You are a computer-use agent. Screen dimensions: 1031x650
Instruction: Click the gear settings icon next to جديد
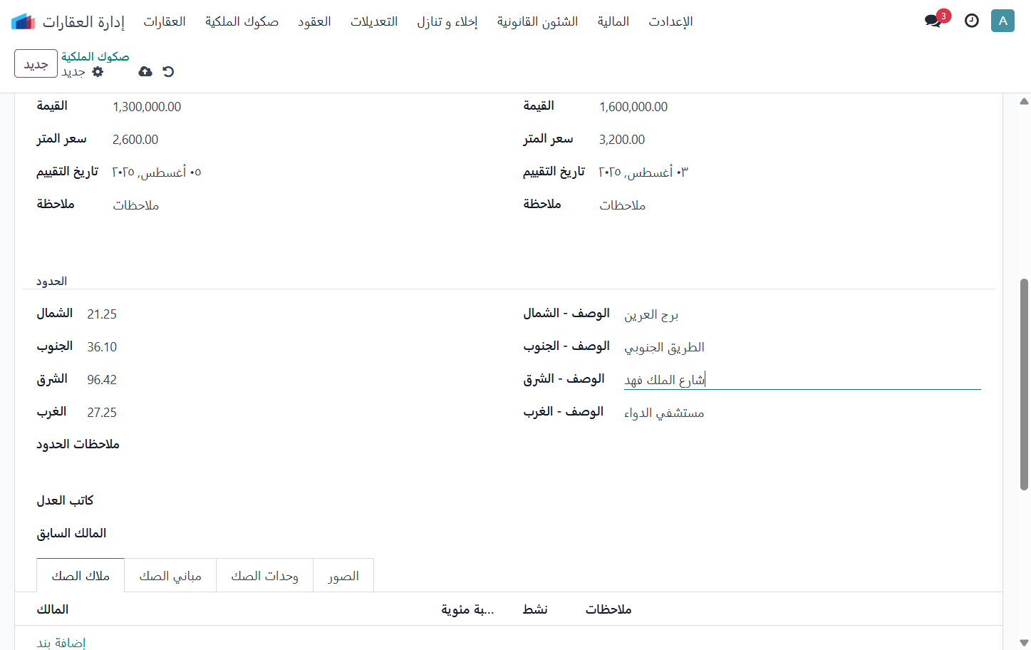98,71
